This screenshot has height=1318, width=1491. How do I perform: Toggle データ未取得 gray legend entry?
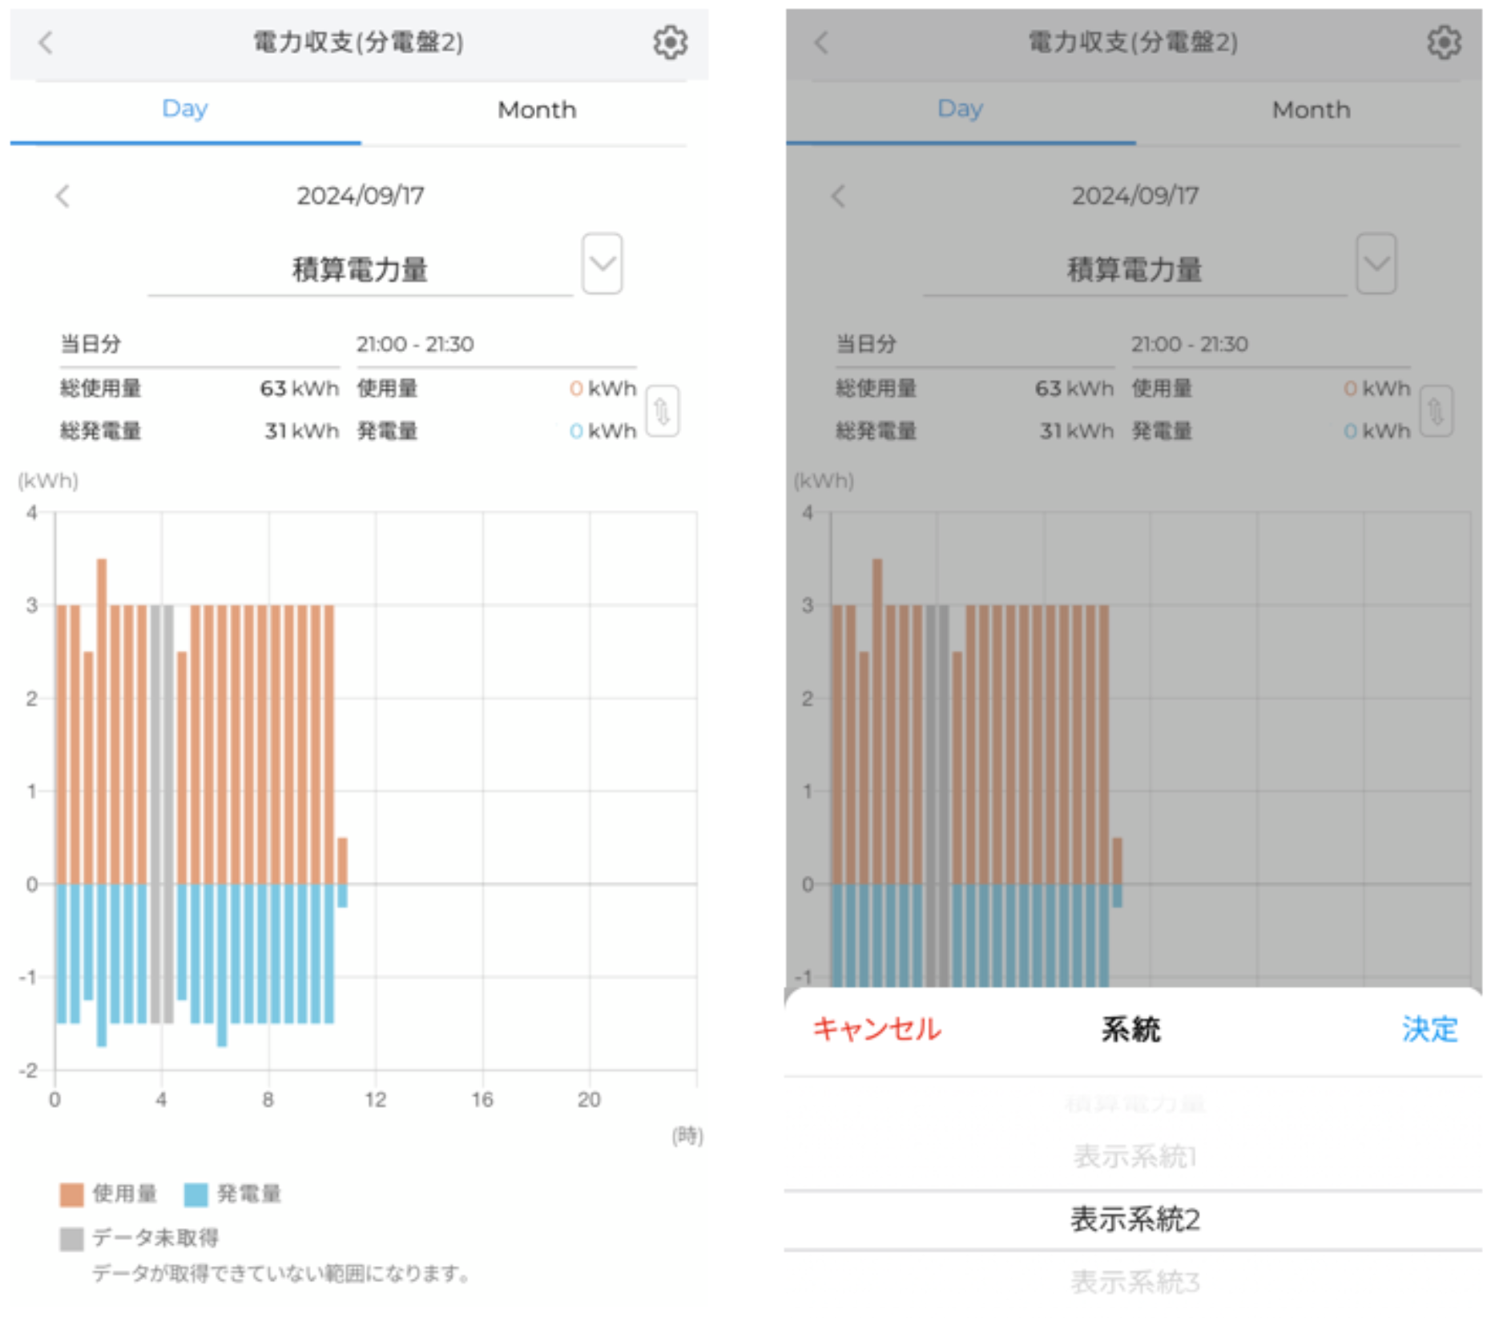[140, 1238]
